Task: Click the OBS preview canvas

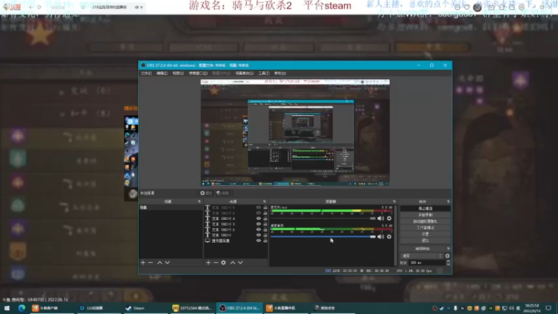Action: 295,133
